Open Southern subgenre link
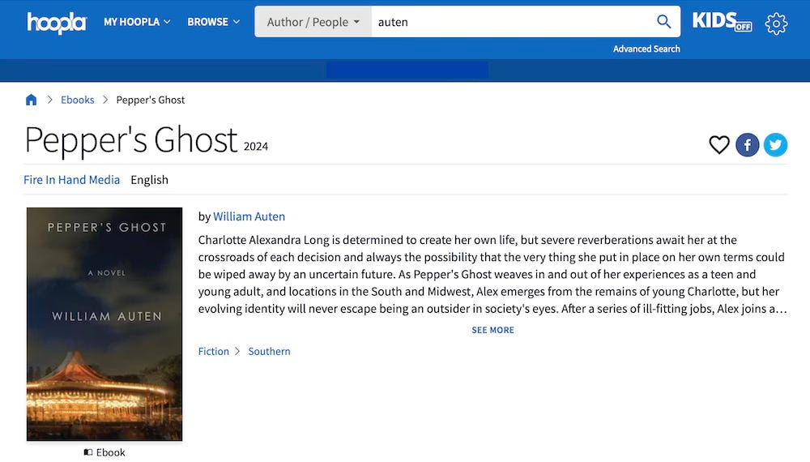Image resolution: width=810 pixels, height=462 pixels. (x=269, y=352)
